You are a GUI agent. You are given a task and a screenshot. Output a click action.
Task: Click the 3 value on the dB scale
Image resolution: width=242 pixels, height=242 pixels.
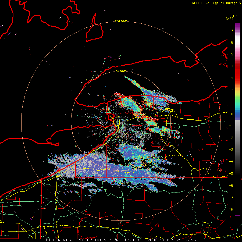(232, 78)
